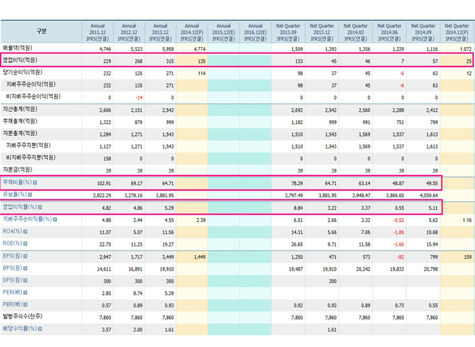Select the 매출액(억원) row label
Screen dimensions: 475x347
point(17,48)
